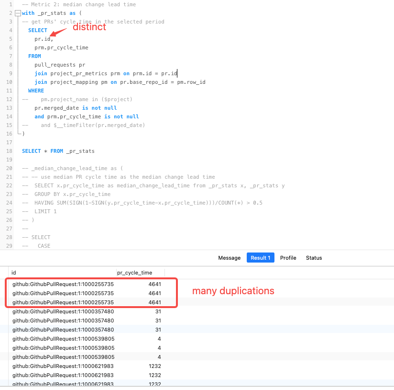Click the commented 'GROUP BY x.pr_cycle_time' line
The width and height of the screenshot is (394, 390).
pyautogui.click(x=66, y=194)
